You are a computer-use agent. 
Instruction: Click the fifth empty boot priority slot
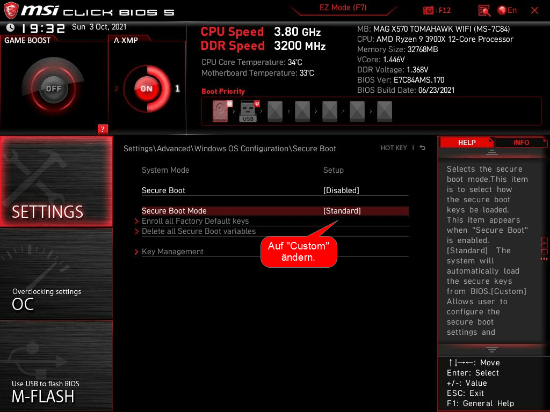pos(330,112)
